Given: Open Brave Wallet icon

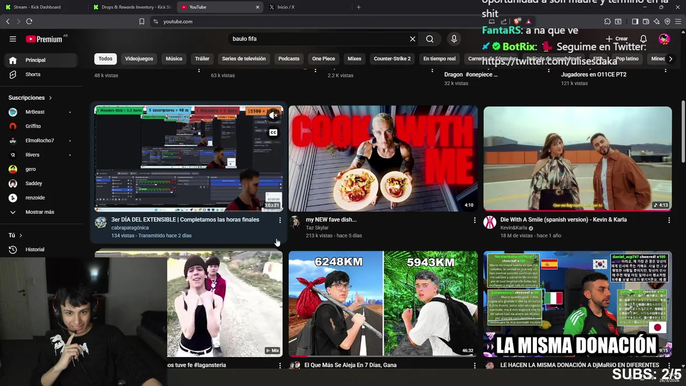Looking at the screenshot, I should (646, 21).
